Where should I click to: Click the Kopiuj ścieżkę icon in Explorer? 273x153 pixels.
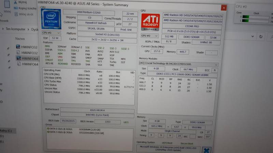16,8
